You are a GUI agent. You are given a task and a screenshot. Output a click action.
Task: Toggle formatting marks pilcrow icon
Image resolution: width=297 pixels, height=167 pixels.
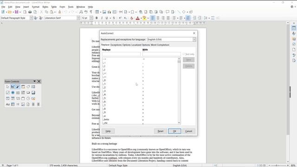pyautogui.click(x=91, y=12)
